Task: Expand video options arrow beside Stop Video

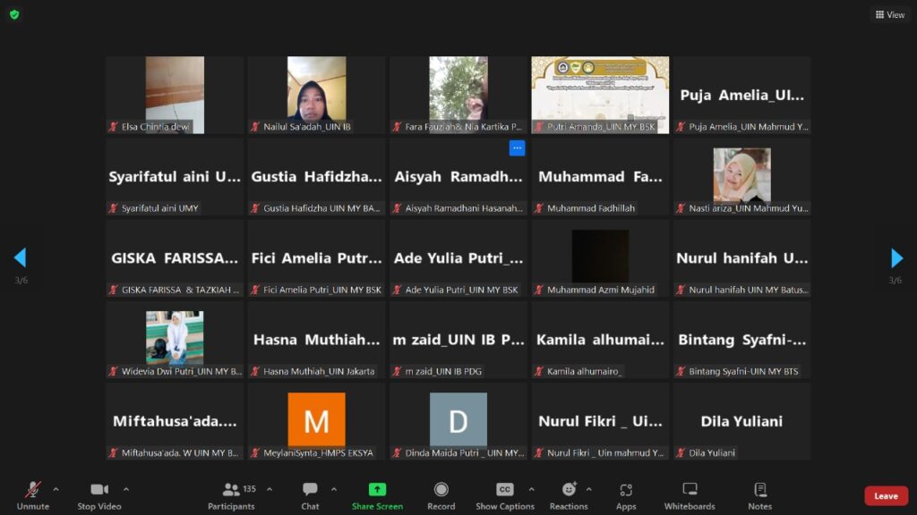Action: [125, 489]
